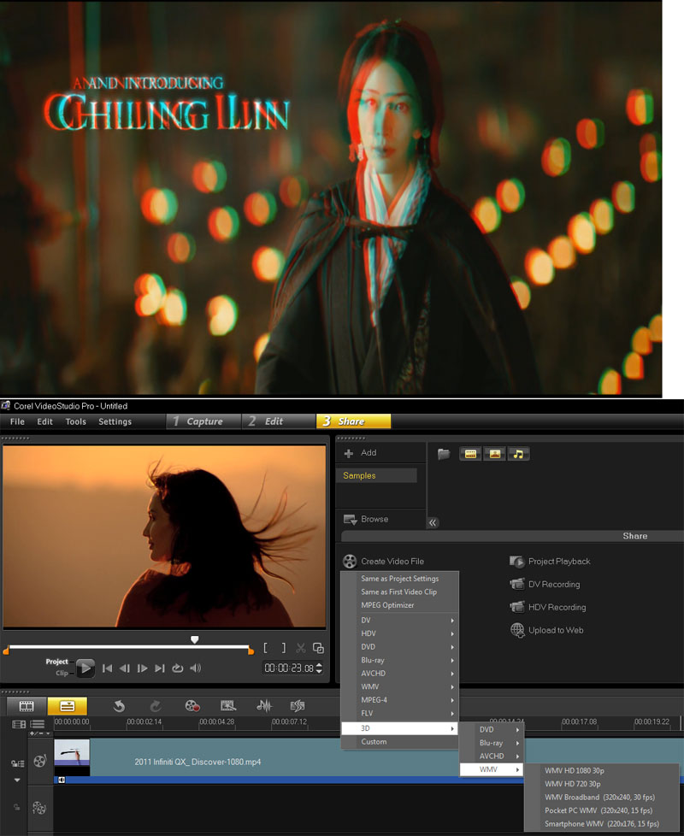
Task: Click the Play button in the preview panel
Action: coord(85,668)
